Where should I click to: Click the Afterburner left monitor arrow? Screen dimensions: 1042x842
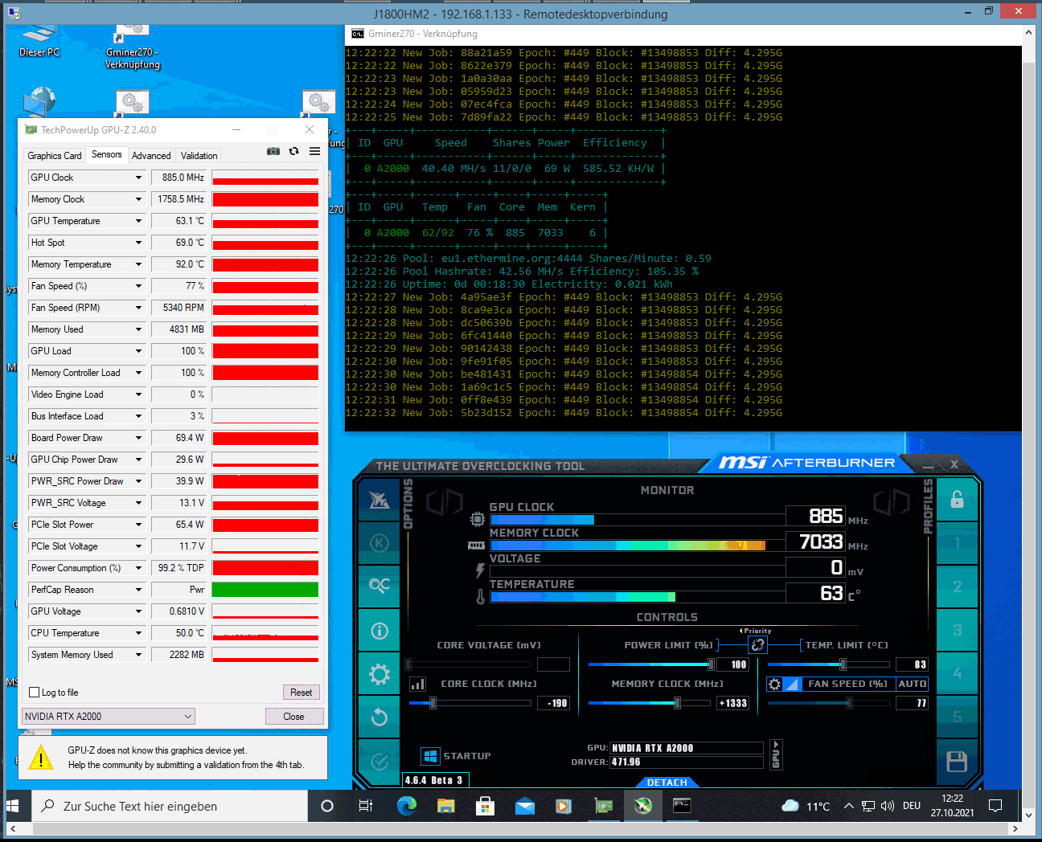[445, 503]
